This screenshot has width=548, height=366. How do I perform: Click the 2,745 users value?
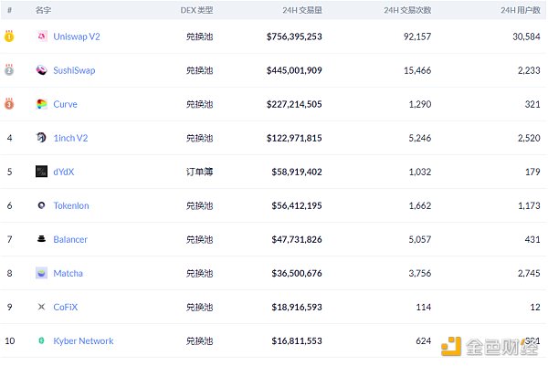point(529,273)
